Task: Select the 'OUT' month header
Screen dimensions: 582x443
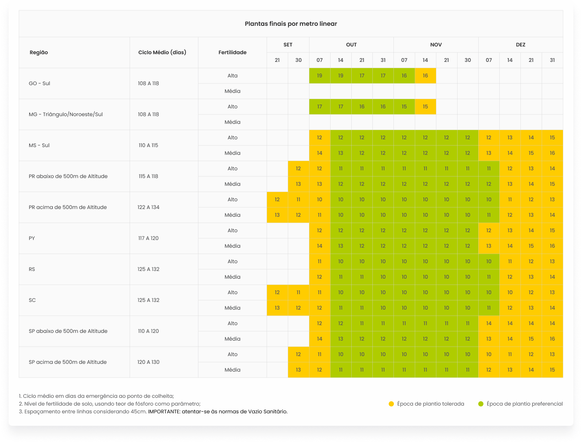Action: click(x=351, y=45)
